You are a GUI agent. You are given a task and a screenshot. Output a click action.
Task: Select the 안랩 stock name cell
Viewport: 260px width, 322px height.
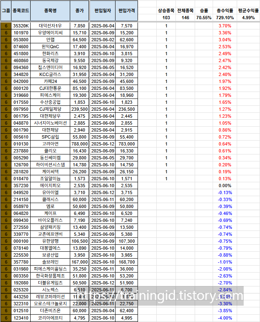50,40
